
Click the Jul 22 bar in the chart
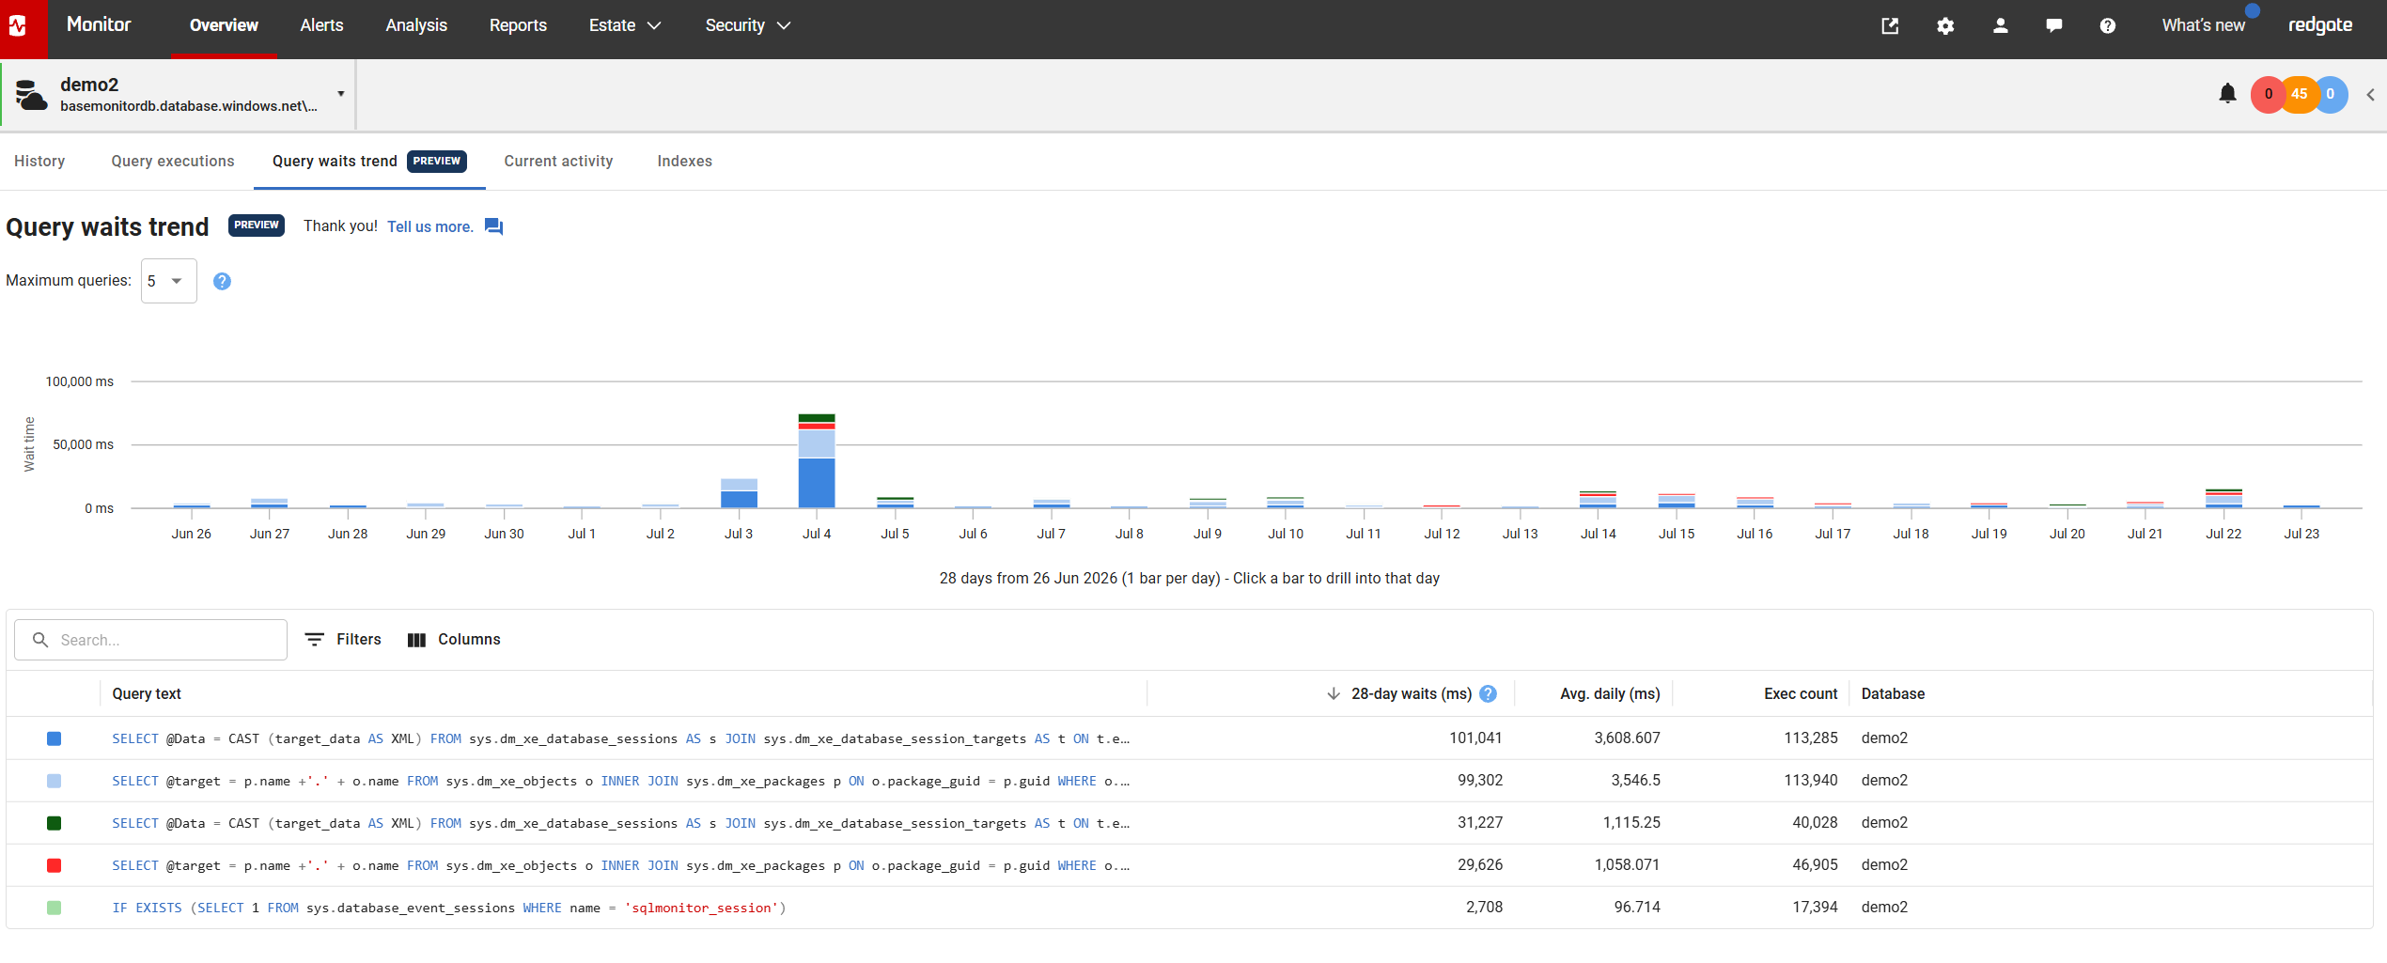click(2223, 499)
